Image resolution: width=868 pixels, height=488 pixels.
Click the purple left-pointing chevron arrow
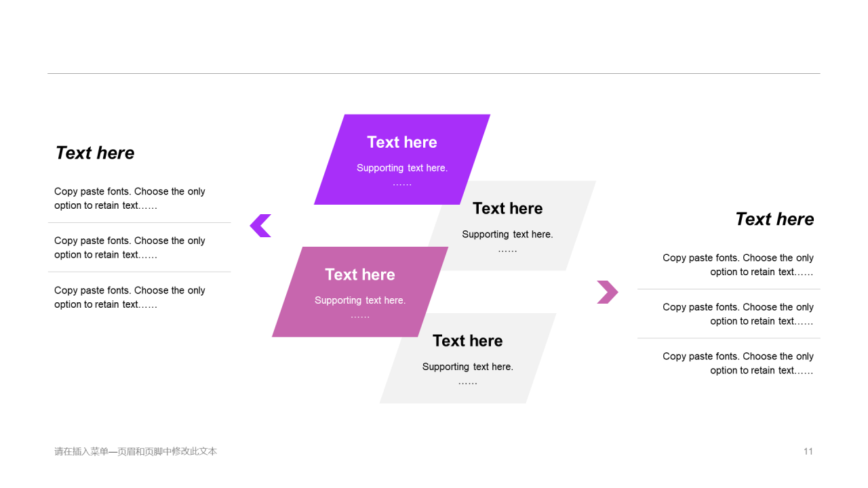pos(260,226)
